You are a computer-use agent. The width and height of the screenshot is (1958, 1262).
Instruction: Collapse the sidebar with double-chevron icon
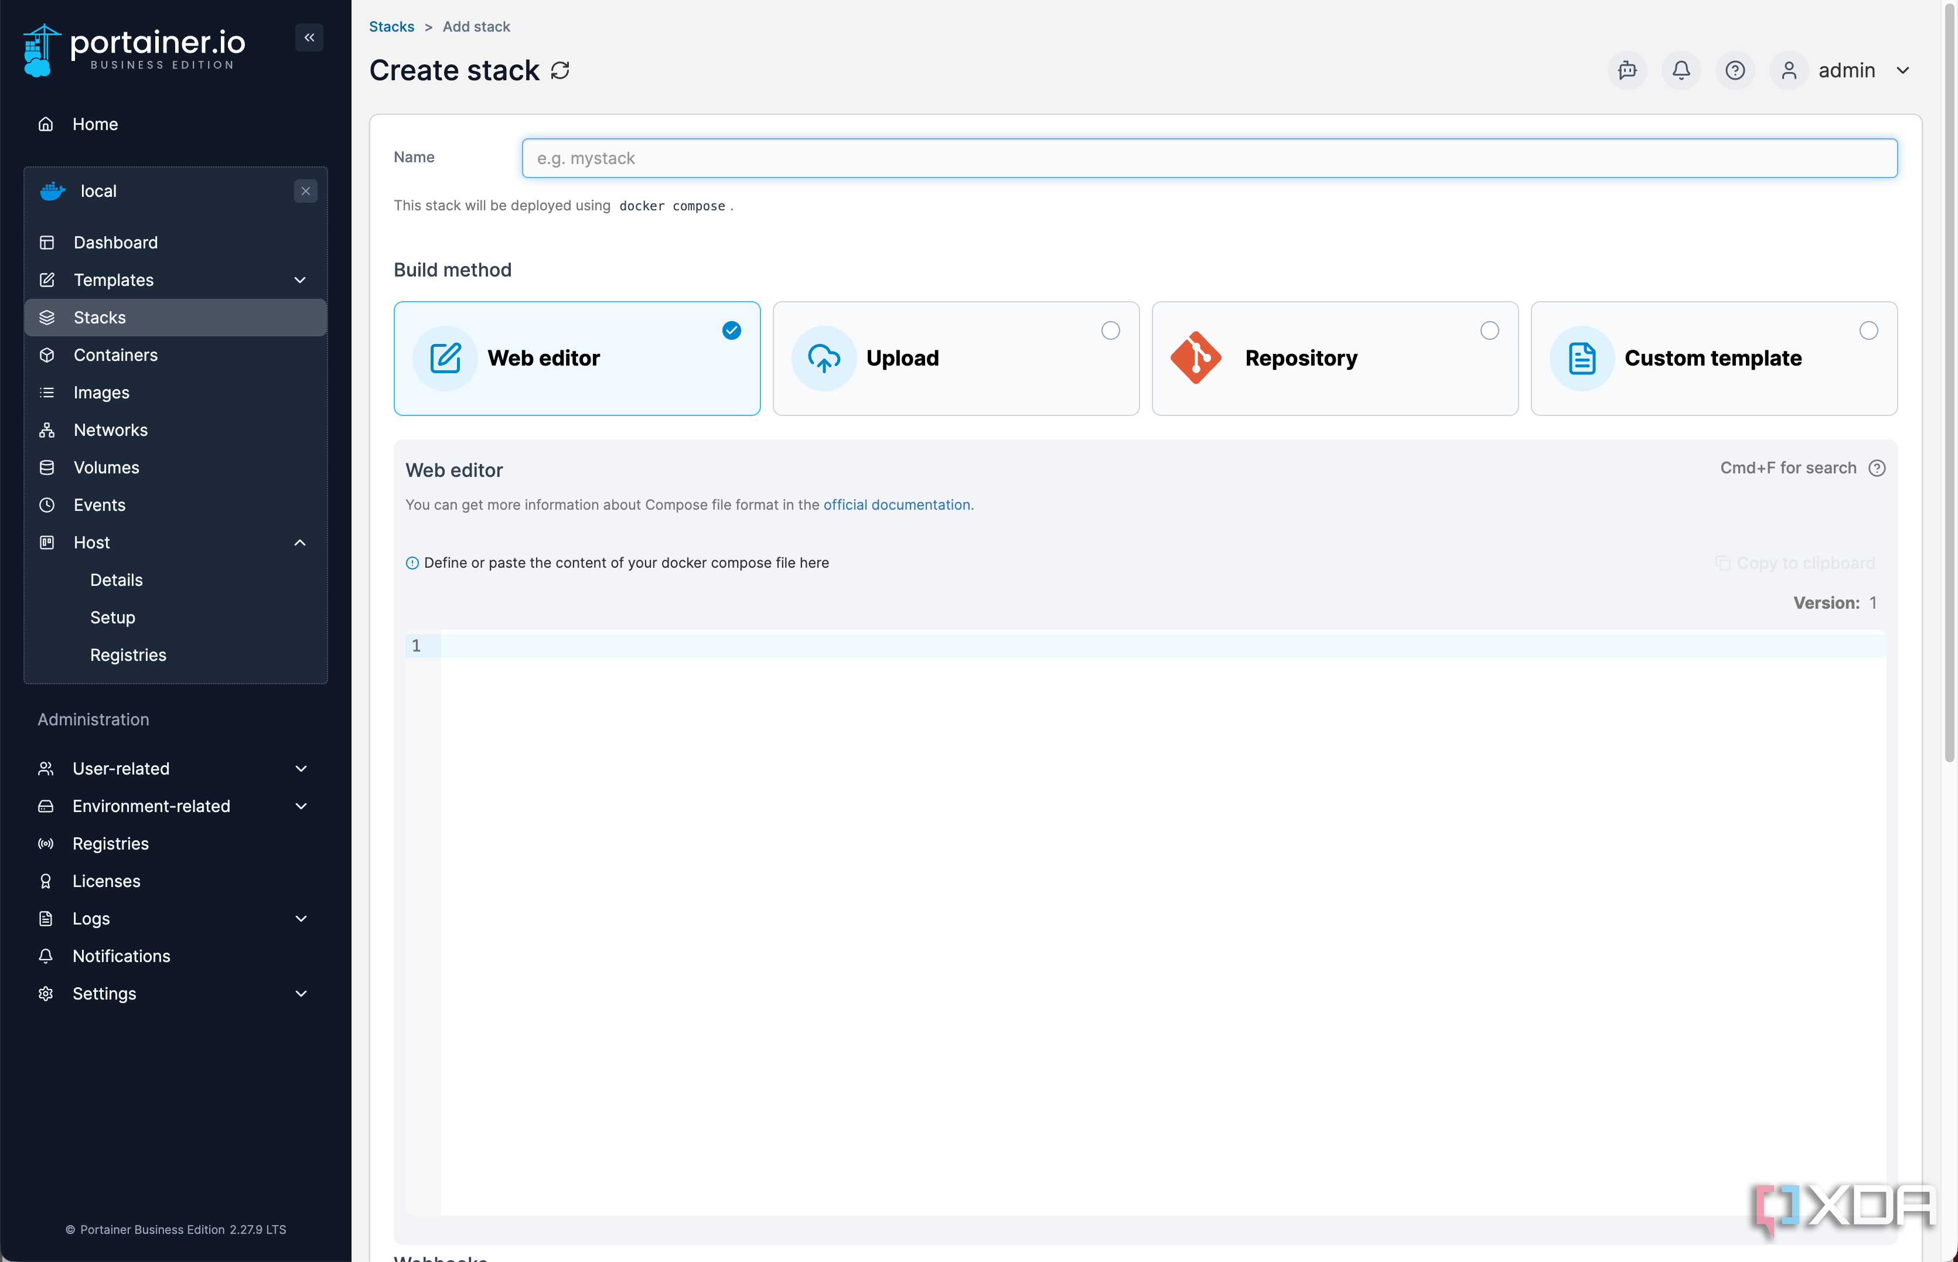[309, 37]
